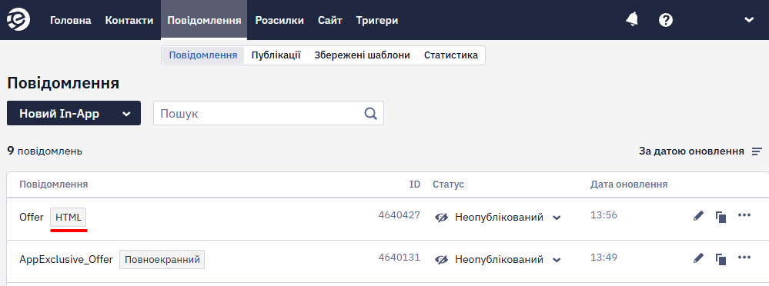Open the account menu chevron

tap(748, 20)
